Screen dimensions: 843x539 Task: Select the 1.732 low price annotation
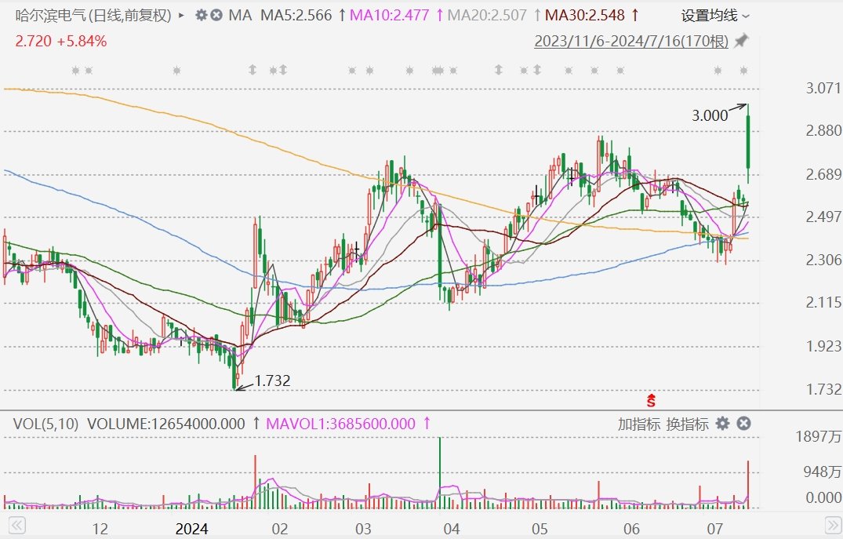point(272,381)
